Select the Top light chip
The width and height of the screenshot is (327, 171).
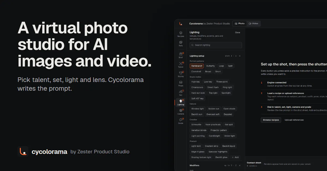(x=213, y=93)
